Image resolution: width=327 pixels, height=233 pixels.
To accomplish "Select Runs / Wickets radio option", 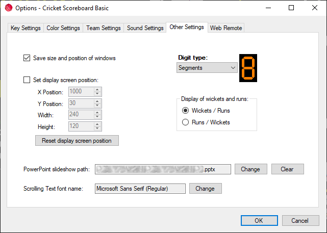I will [186, 122].
